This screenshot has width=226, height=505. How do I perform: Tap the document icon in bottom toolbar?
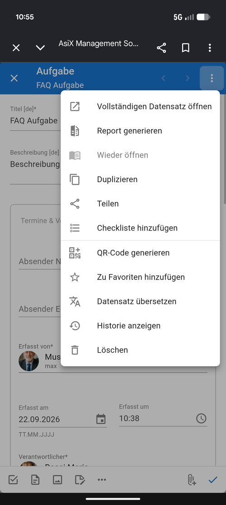tap(35, 480)
